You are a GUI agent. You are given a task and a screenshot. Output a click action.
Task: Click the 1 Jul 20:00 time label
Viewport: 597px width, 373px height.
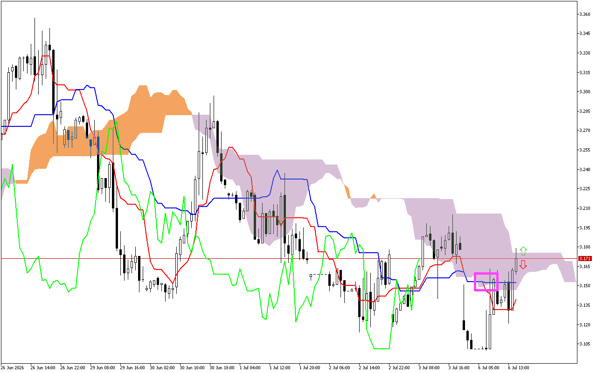click(310, 367)
